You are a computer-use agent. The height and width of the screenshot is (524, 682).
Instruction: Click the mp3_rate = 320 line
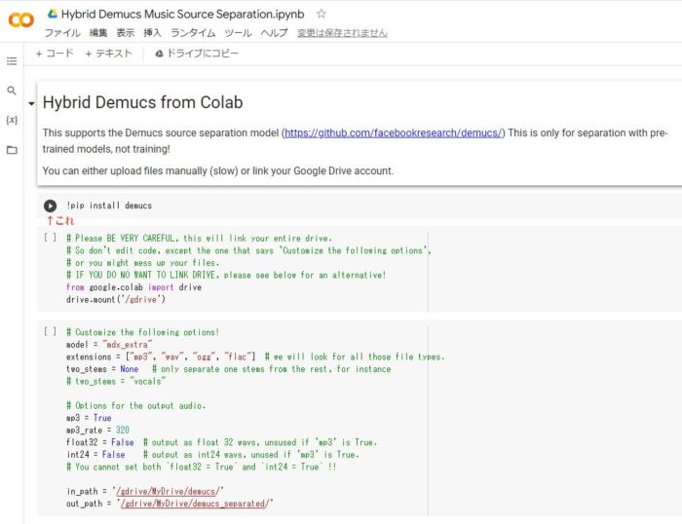pyautogui.click(x=97, y=430)
